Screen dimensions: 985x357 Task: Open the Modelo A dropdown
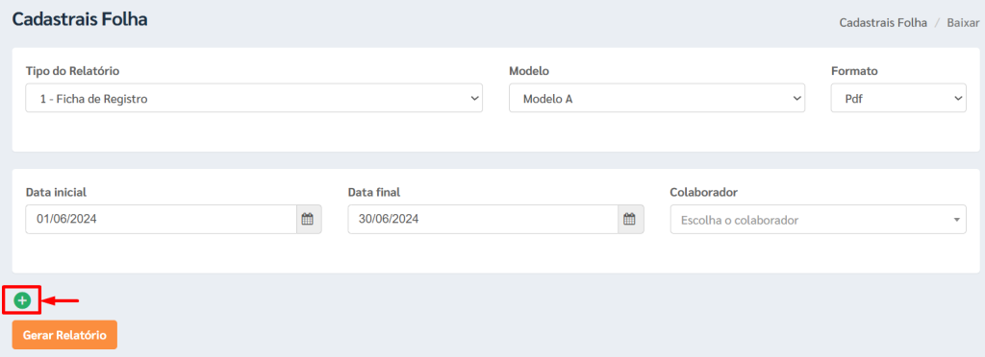pos(657,98)
